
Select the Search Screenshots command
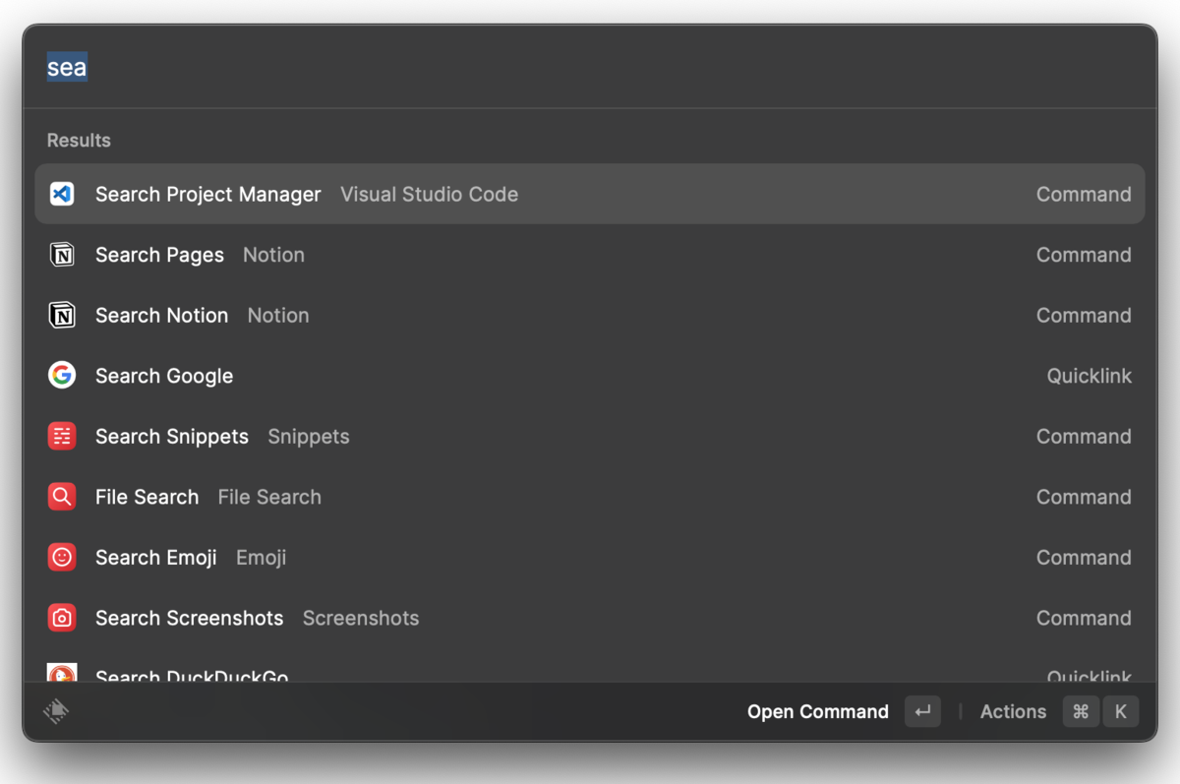[590, 618]
